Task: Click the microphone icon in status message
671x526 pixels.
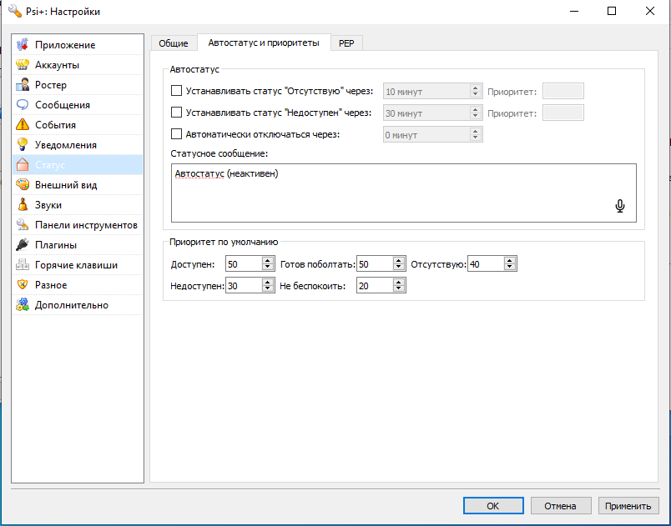Action: pyautogui.click(x=619, y=206)
